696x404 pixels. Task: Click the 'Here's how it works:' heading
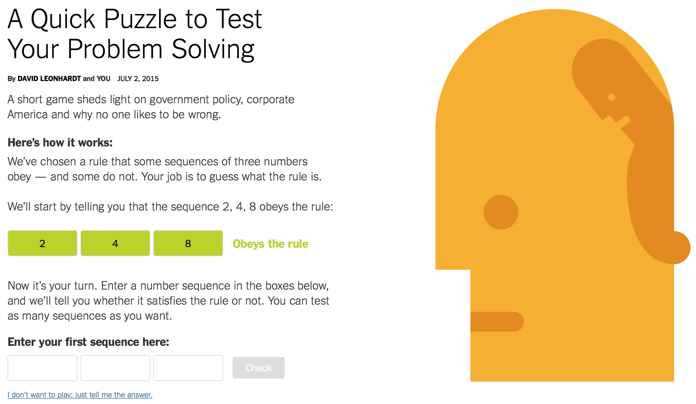pos(59,142)
